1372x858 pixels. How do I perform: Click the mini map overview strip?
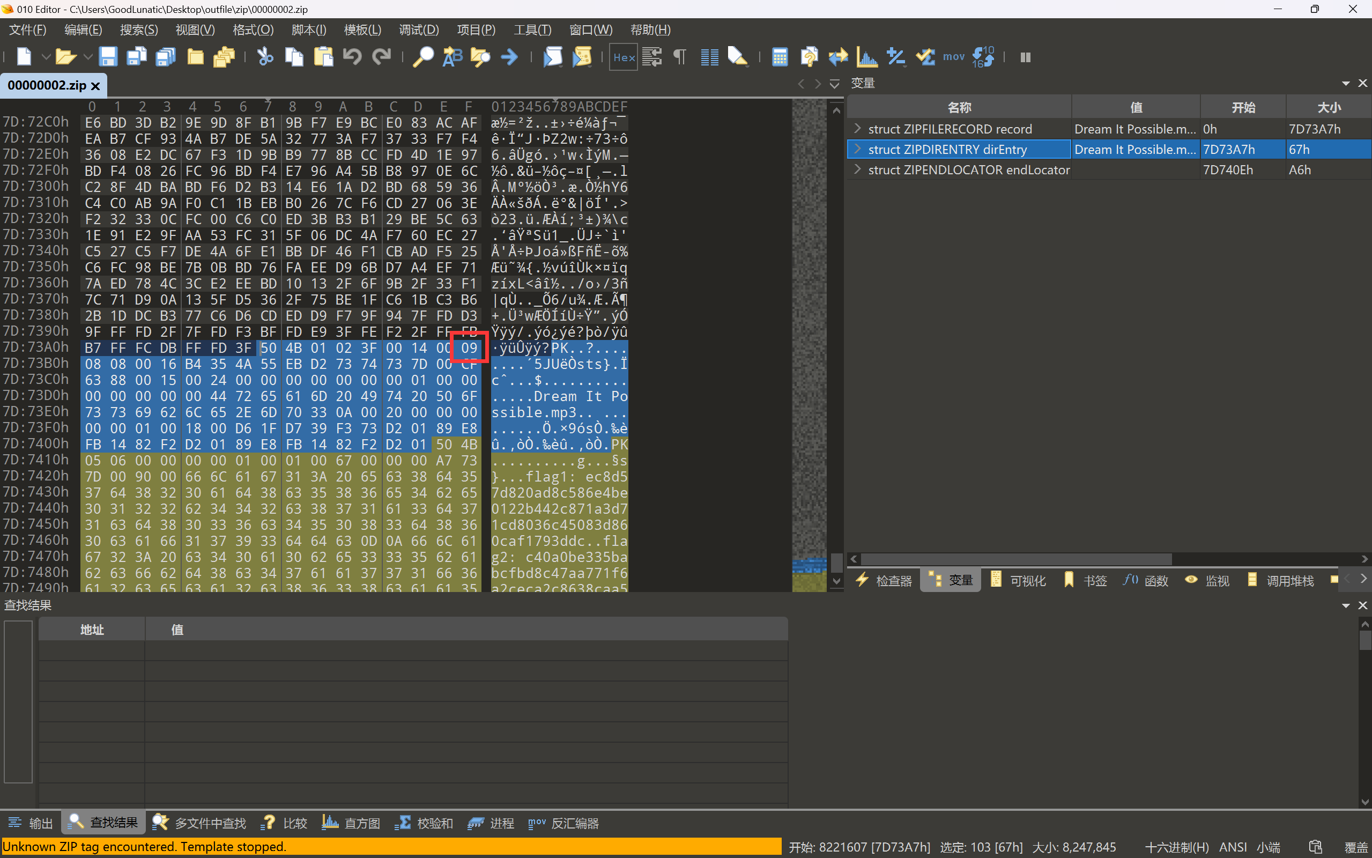[x=810, y=345]
